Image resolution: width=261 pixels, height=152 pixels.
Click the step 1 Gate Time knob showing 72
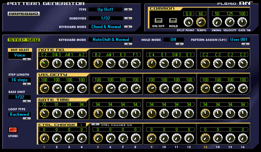click(x=44, y=113)
